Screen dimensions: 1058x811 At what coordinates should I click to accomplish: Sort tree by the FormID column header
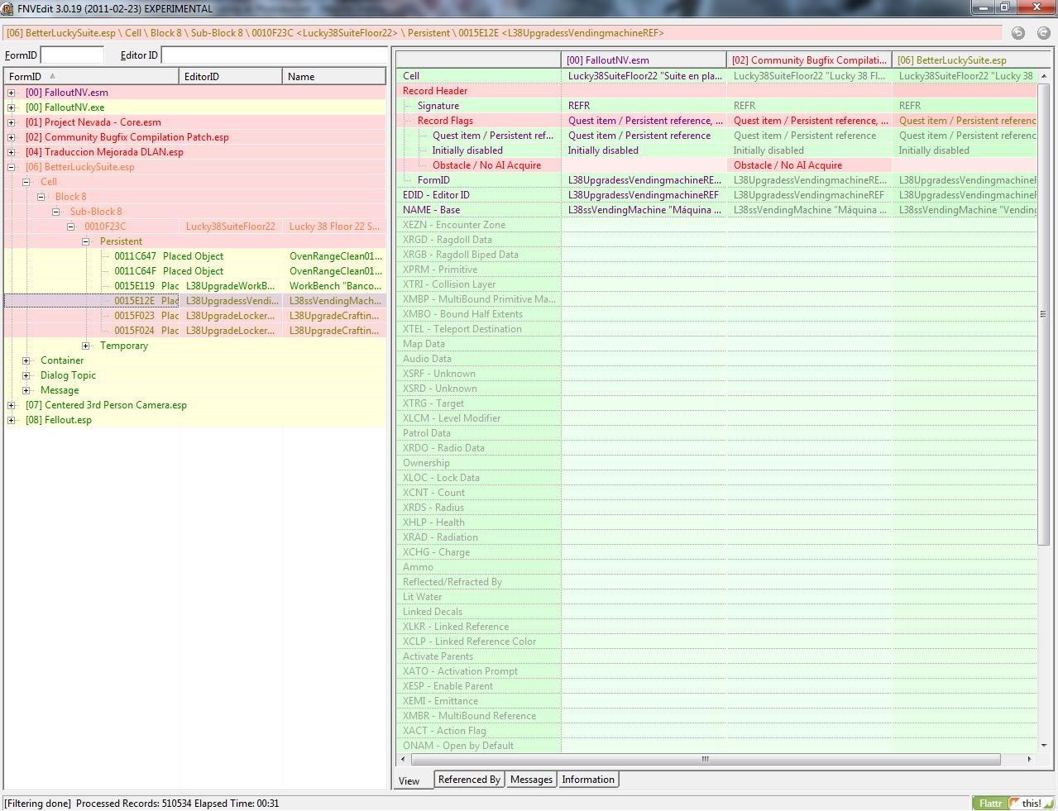pyautogui.click(x=92, y=76)
